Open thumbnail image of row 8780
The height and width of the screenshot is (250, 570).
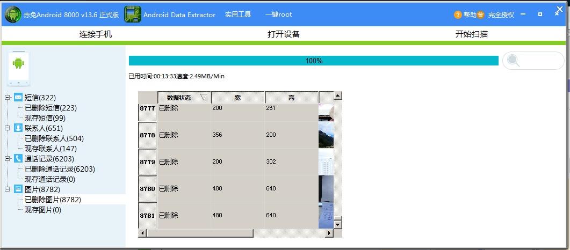pyautogui.click(x=326, y=189)
